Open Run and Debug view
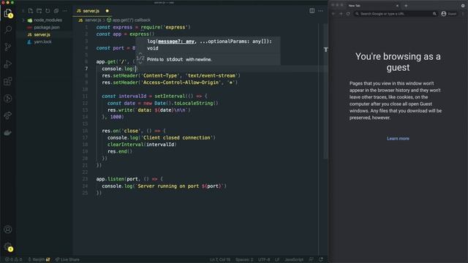 coord(8,64)
